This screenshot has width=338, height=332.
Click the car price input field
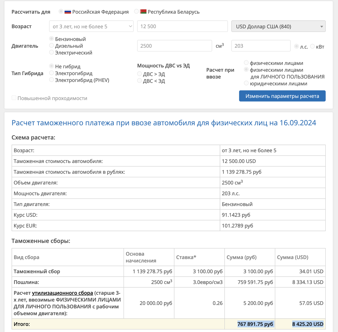tap(182, 26)
